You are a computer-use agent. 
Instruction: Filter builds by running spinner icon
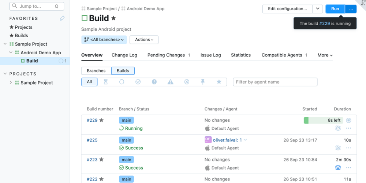(x=122, y=82)
